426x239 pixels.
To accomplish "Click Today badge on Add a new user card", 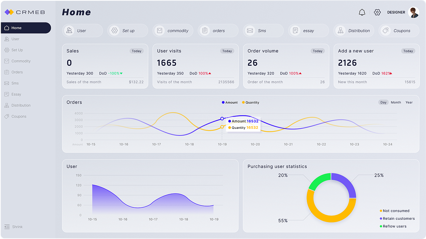I will 408,51.
